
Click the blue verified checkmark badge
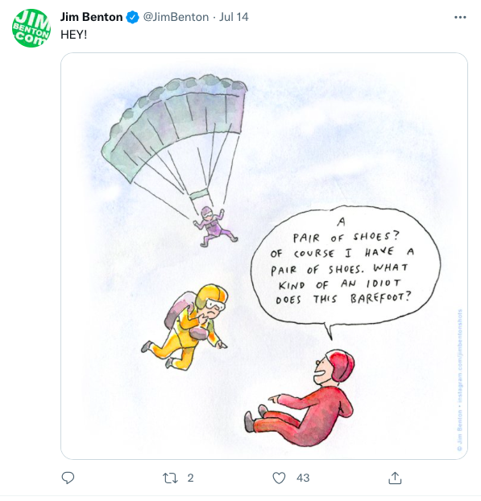pos(132,17)
